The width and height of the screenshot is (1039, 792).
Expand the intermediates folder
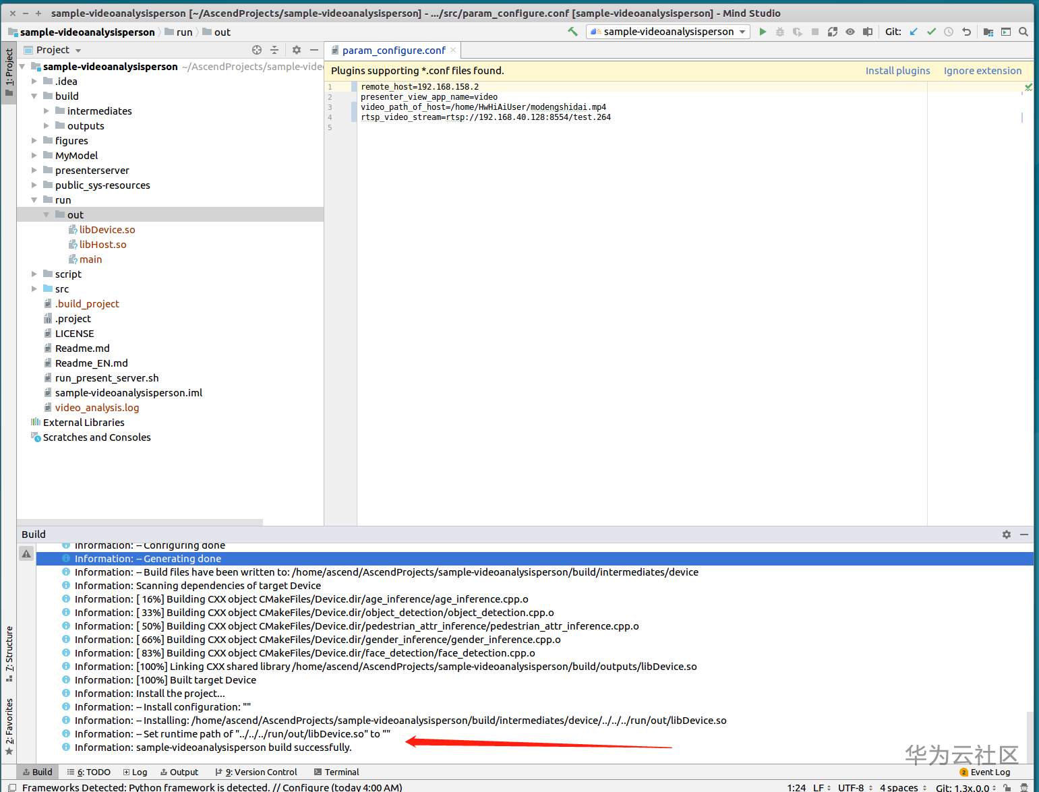point(47,111)
